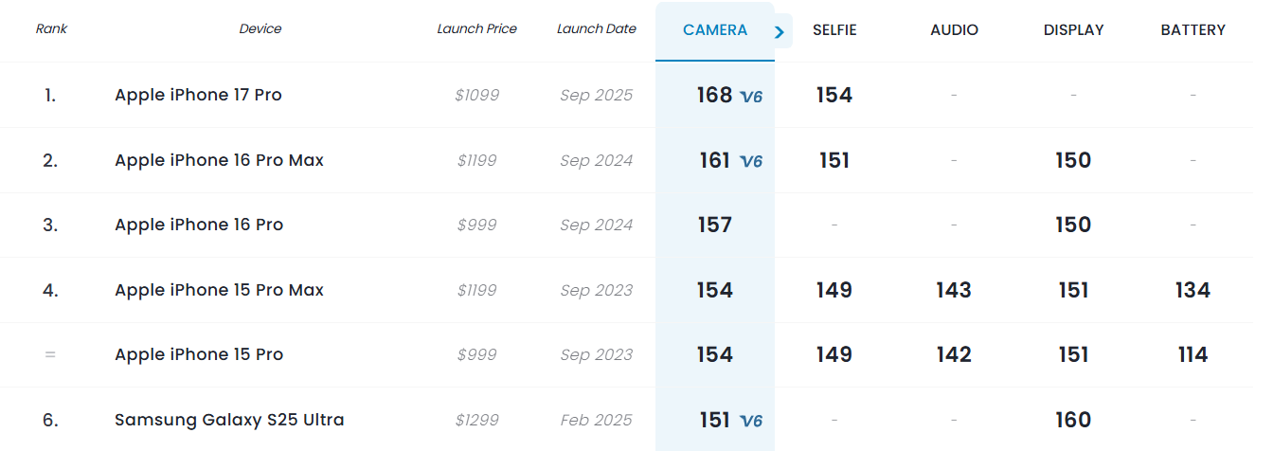
Task: Click the camera score 168 for iPhone 17 Pro
Action: pos(714,95)
